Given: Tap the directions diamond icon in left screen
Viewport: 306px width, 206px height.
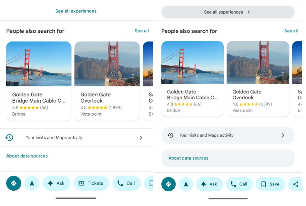Looking at the screenshot, I should click(x=14, y=183).
